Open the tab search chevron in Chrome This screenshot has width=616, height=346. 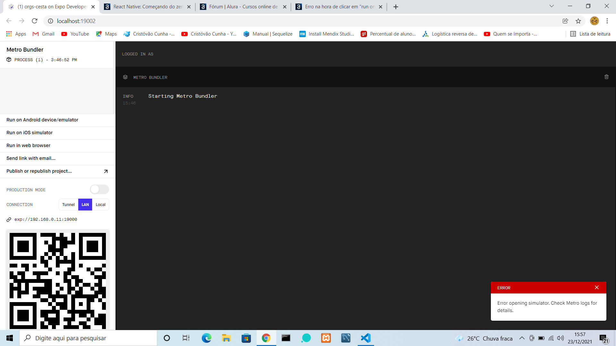(552, 6)
